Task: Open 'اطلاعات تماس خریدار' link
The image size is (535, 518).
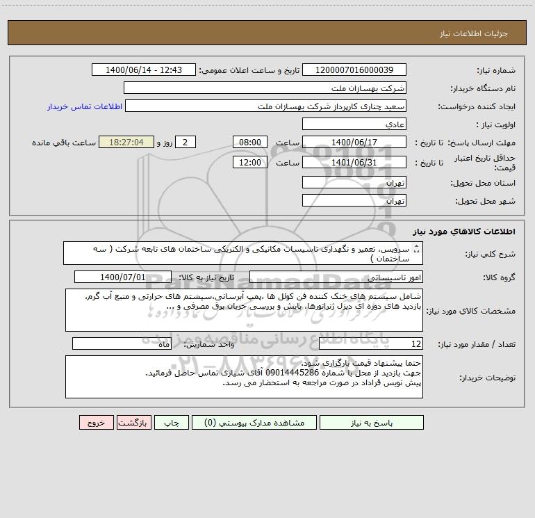Action: pos(85,106)
